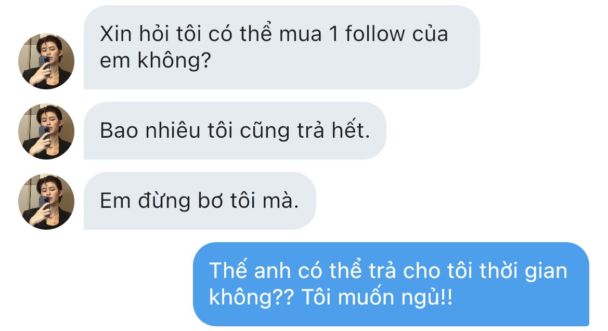Select the 'Xin hỏi tôi có thể mua' message bubble
Viewport: 608px width, 331px height.
tap(282, 47)
